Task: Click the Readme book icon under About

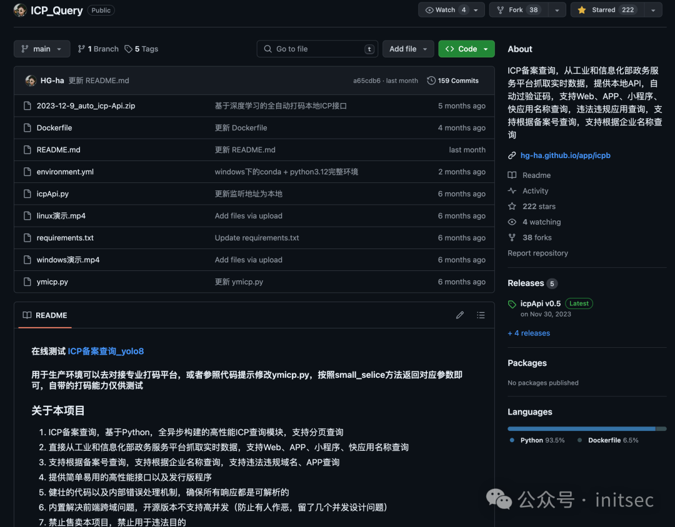Action: pos(512,175)
